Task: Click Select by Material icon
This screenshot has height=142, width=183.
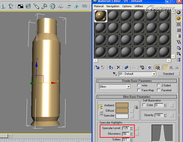Action: pos(178,54)
